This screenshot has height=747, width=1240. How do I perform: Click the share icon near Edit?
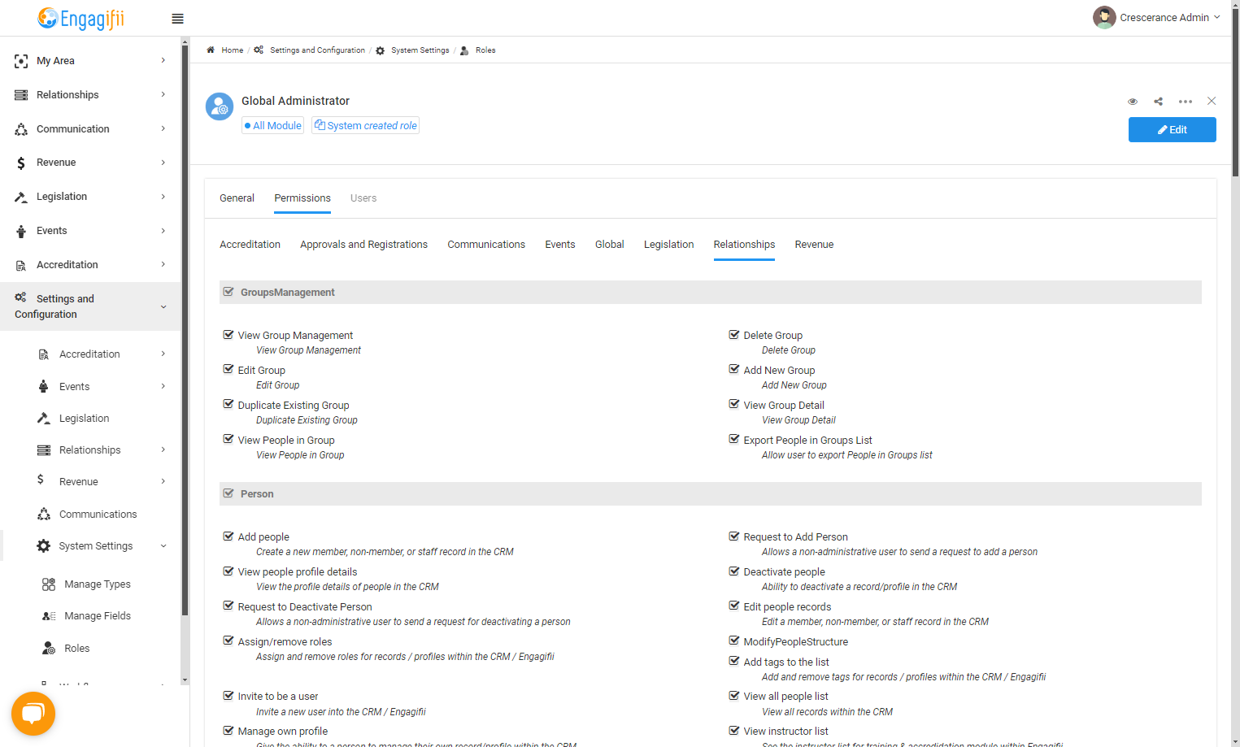click(x=1158, y=102)
